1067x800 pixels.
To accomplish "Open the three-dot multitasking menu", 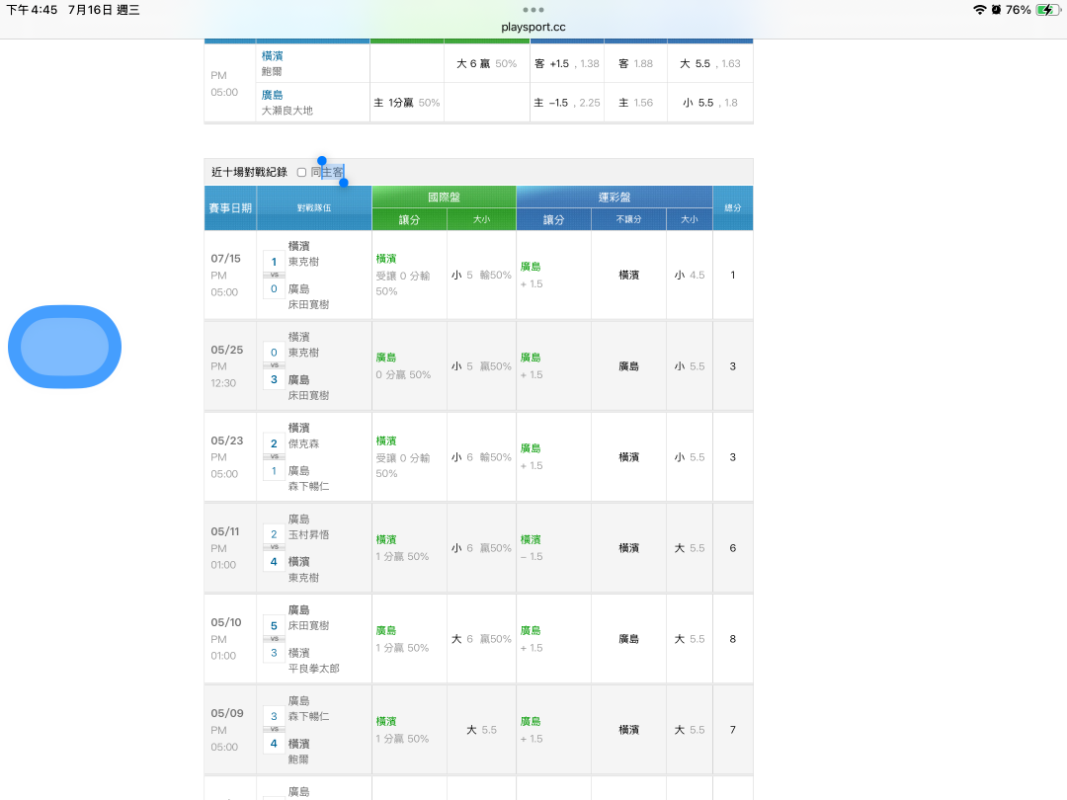I will coord(533,10).
